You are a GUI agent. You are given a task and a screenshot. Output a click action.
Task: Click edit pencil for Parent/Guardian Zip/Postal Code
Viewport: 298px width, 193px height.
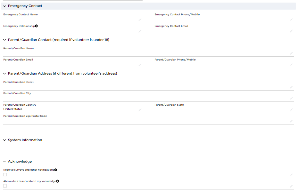click(291, 121)
